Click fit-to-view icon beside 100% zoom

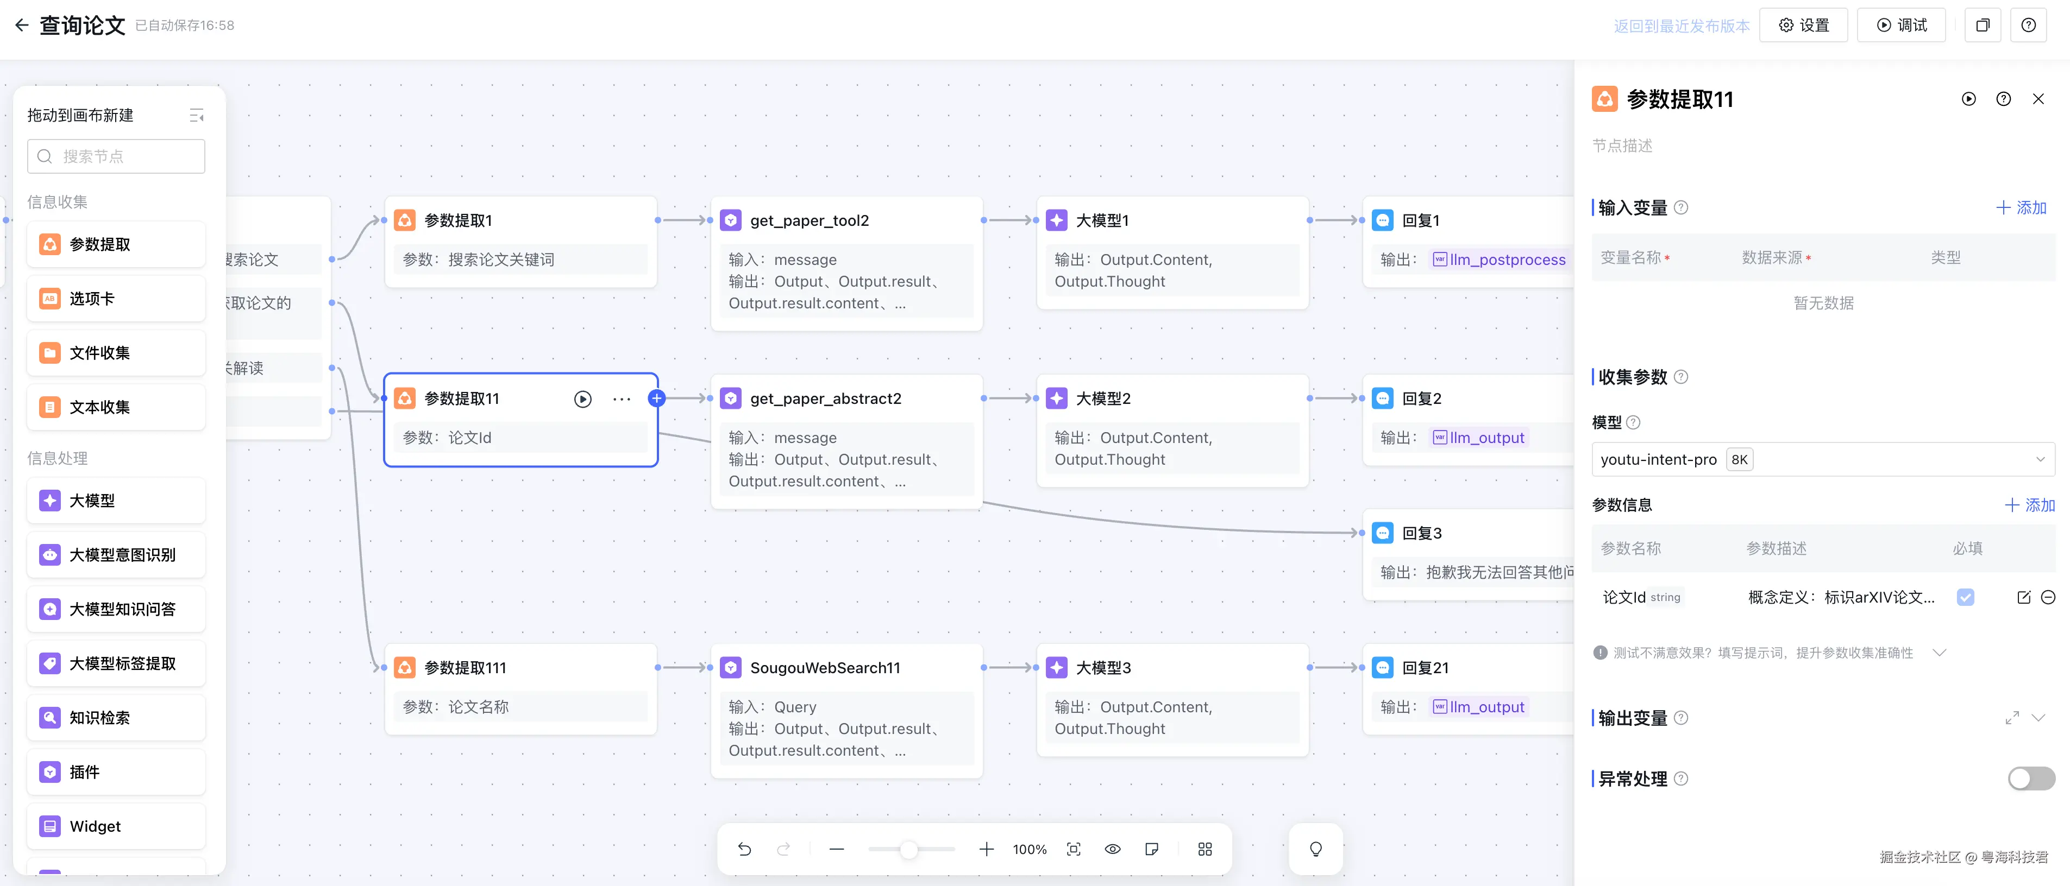click(x=1074, y=849)
